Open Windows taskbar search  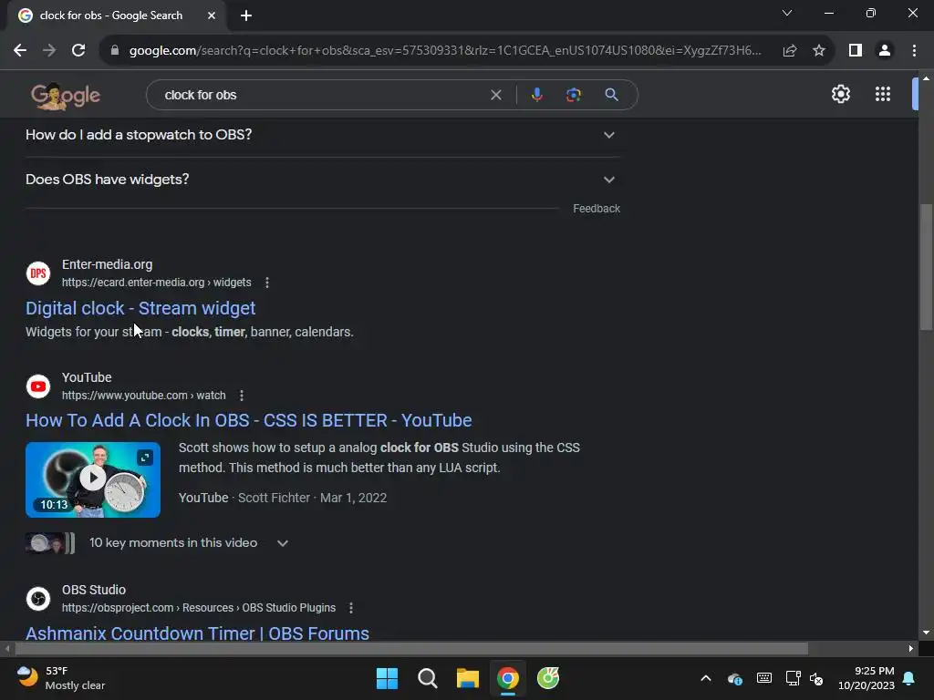point(427,678)
